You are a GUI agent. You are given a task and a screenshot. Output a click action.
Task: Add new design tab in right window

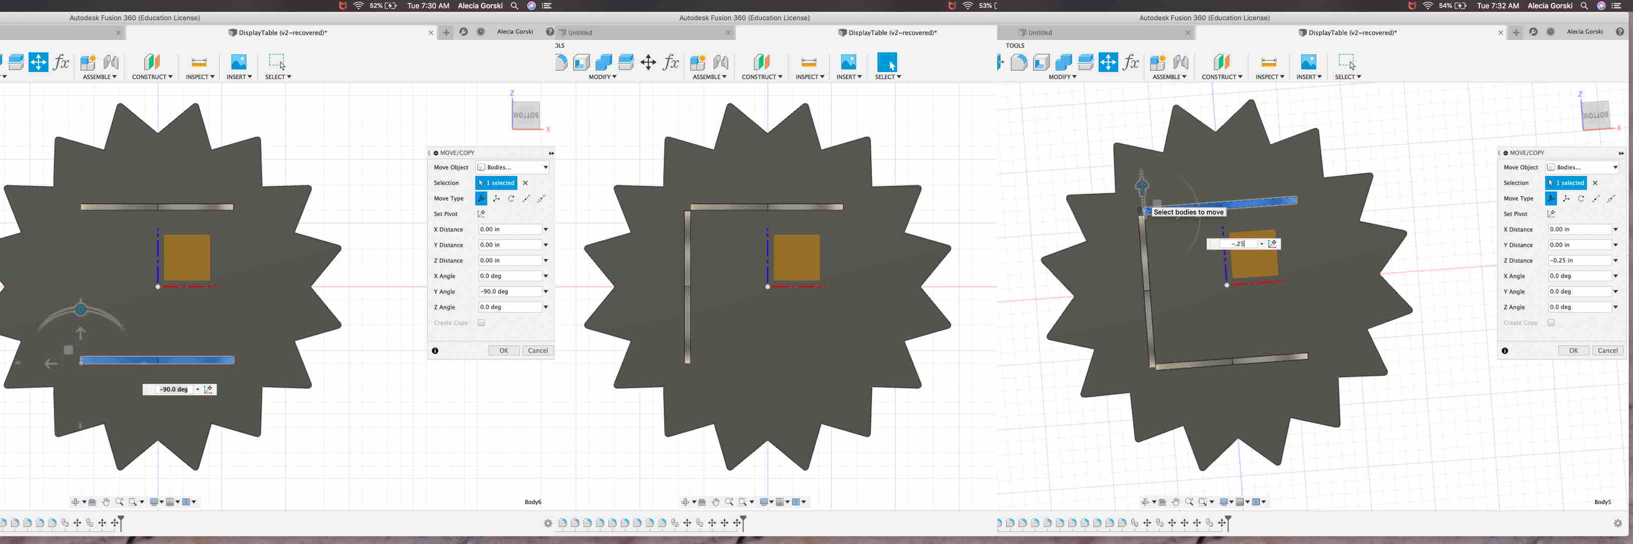click(x=1516, y=32)
